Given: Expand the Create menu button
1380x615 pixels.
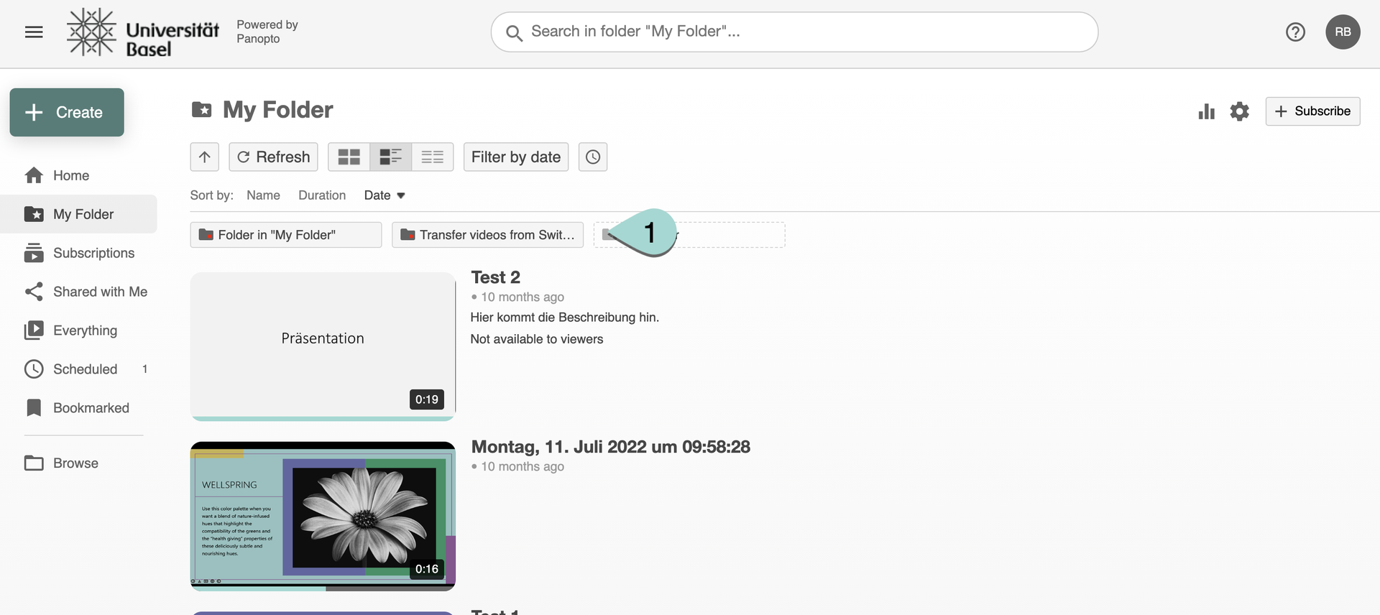Looking at the screenshot, I should coord(67,112).
